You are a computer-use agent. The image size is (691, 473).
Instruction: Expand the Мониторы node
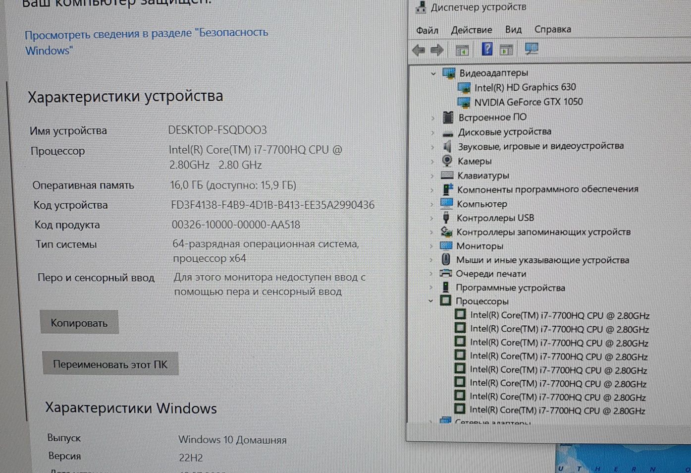pos(431,246)
